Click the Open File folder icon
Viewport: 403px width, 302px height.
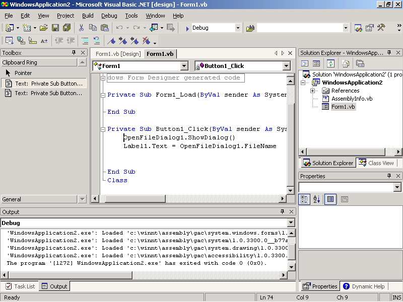point(44,28)
